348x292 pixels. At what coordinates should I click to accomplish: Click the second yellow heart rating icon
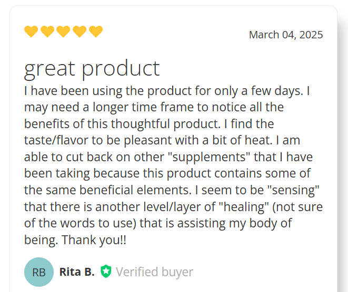[47, 32]
